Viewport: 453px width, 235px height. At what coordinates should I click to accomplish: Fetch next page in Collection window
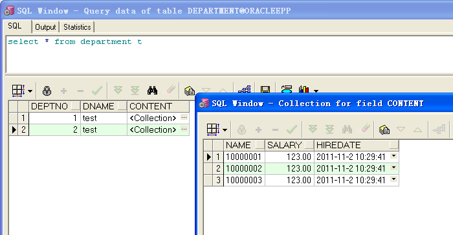click(313, 129)
